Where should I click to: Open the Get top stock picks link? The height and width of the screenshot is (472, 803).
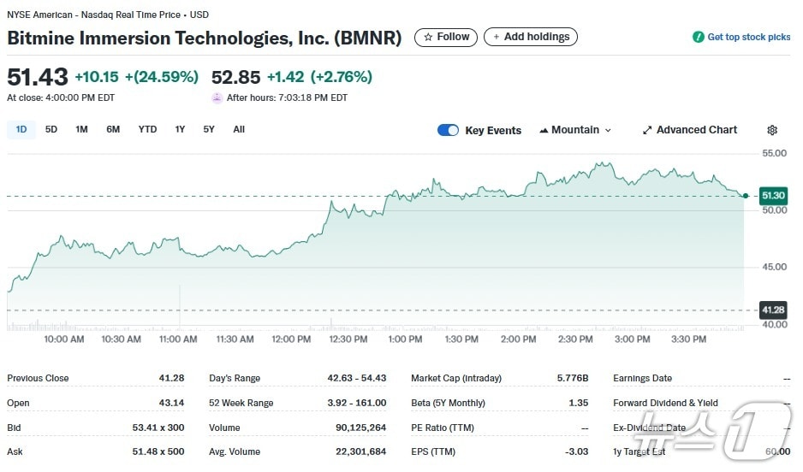tap(748, 38)
